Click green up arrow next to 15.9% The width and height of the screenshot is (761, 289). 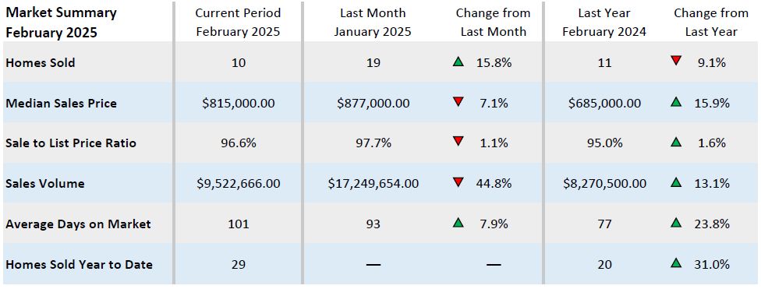click(x=675, y=102)
